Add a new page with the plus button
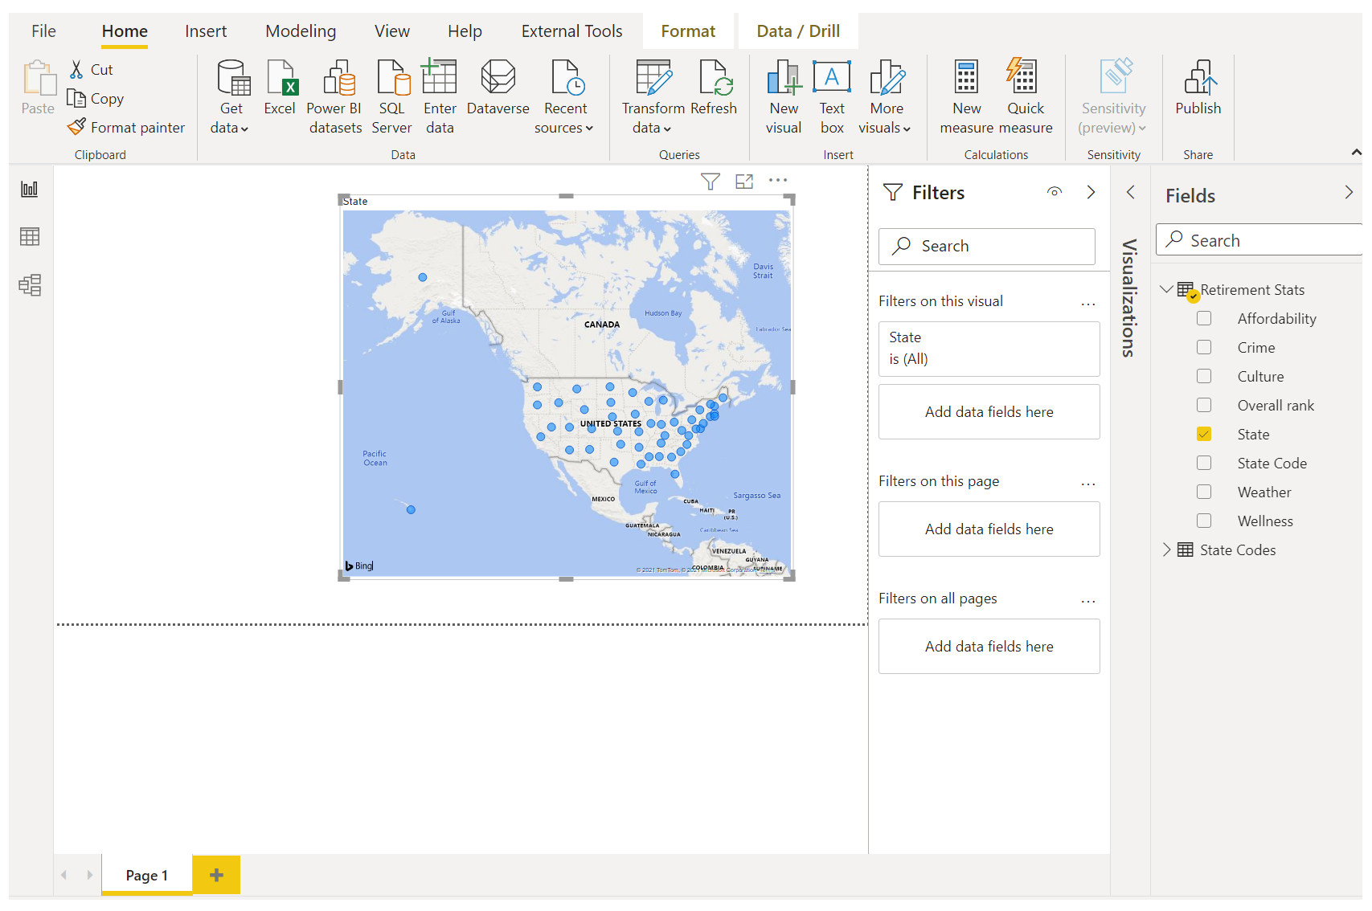This screenshot has height=911, width=1372. (x=216, y=875)
